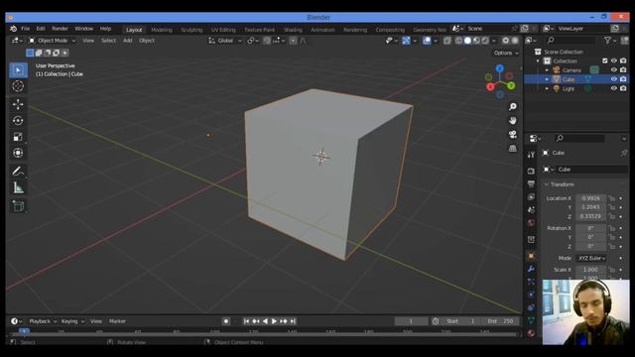
Task: Play the animation forward
Action: point(274,321)
